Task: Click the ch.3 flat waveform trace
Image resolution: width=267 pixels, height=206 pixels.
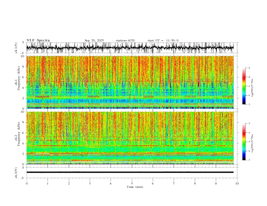Action: [x=130, y=172]
